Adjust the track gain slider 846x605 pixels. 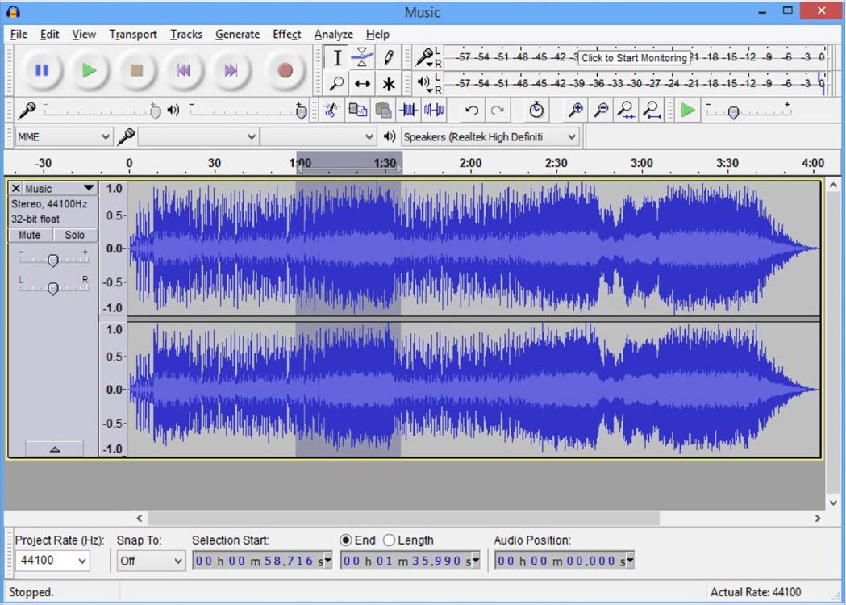52,260
